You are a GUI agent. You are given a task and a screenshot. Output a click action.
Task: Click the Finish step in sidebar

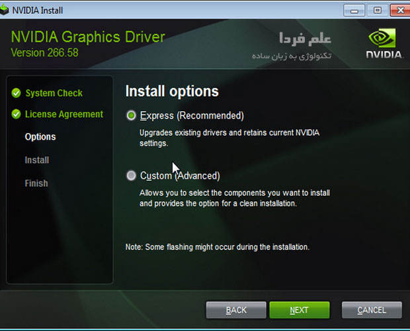coord(36,183)
